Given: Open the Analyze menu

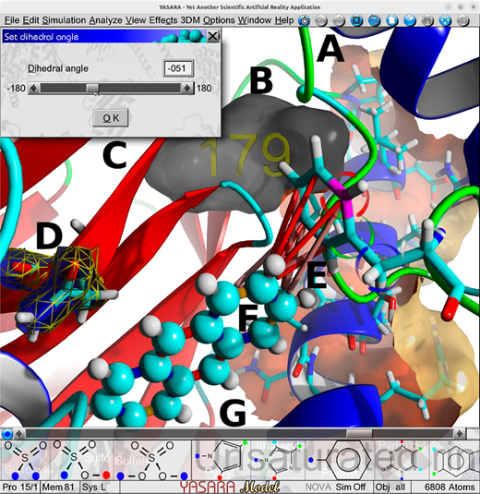Looking at the screenshot, I should pos(105,20).
